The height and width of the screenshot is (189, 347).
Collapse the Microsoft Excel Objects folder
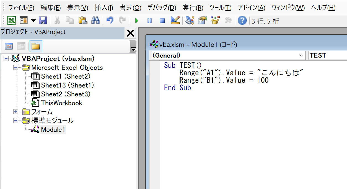tap(15, 67)
